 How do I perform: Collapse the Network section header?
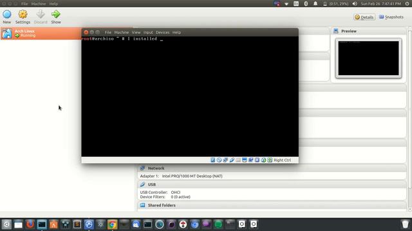point(272,168)
